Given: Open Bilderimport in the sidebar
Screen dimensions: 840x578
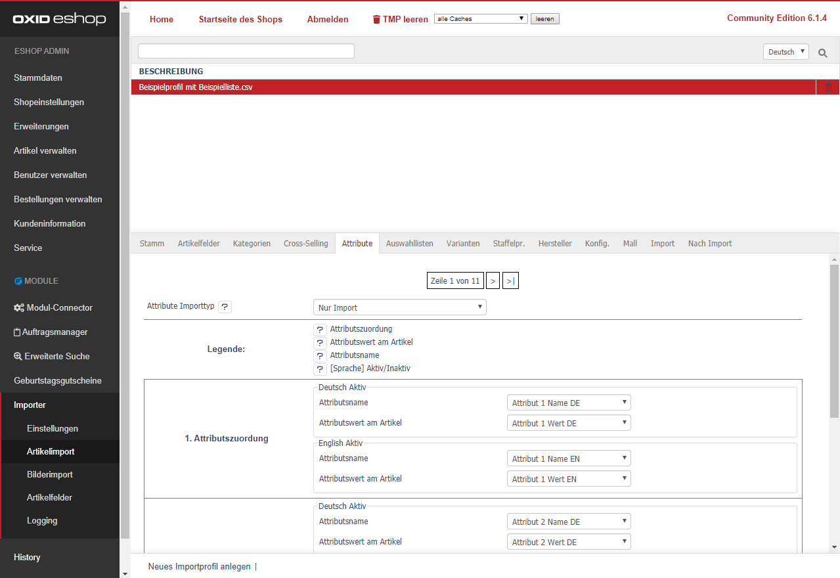Looking at the screenshot, I should pos(50,474).
